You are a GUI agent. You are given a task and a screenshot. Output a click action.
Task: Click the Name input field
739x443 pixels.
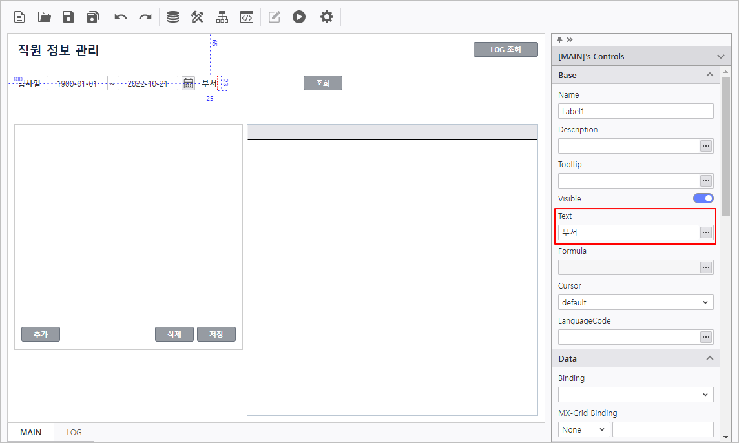pyautogui.click(x=636, y=111)
